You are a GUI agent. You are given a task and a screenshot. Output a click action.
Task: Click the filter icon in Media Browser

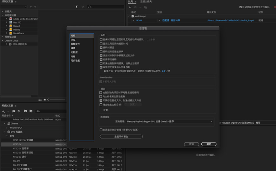[77, 7]
